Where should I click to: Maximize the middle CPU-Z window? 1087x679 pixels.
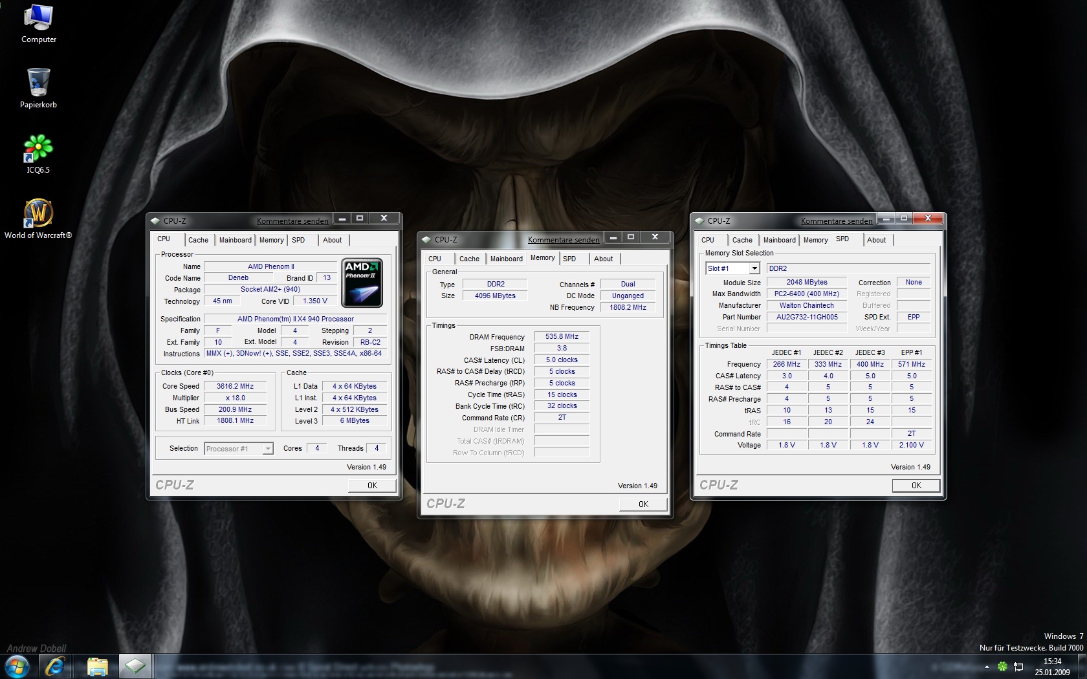[631, 237]
